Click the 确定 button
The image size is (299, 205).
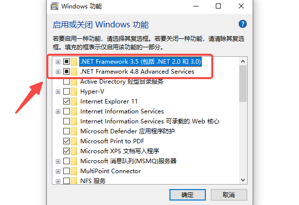pos(187,195)
